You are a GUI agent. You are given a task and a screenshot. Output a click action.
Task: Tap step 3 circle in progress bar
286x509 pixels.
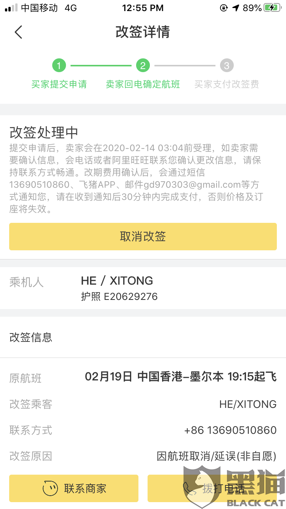tap(227, 66)
